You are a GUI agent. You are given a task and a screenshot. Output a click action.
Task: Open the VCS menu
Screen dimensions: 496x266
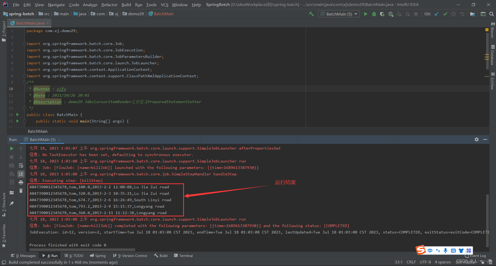click(x=164, y=5)
